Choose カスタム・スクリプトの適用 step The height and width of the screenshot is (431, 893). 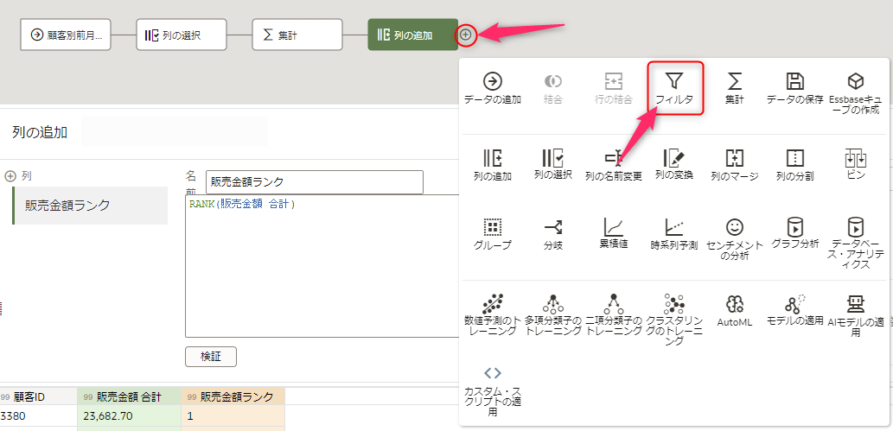pos(493,392)
